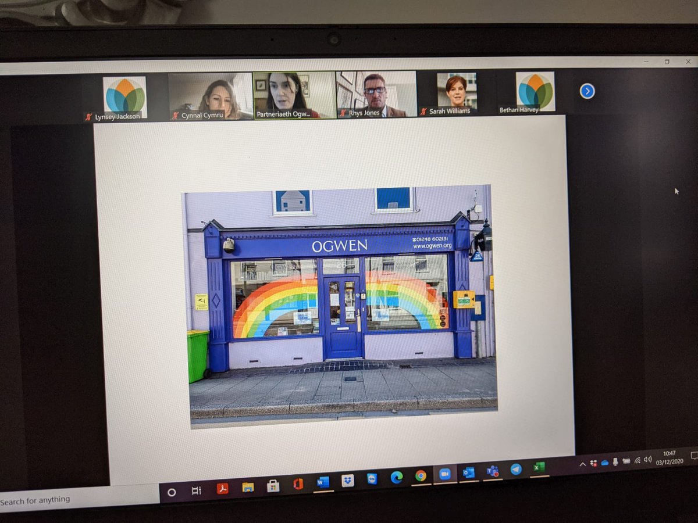Click the OneDrive cloud tray icon
The width and height of the screenshot is (698, 523).
[x=605, y=463]
